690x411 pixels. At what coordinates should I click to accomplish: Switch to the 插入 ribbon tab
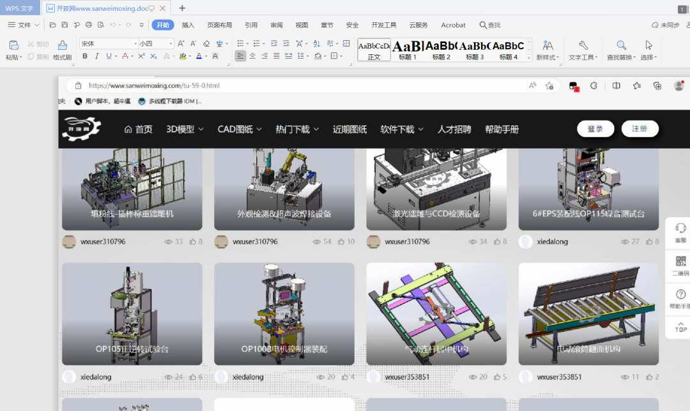point(188,25)
